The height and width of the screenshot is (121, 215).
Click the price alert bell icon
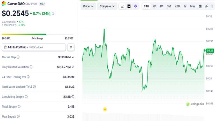click(x=71, y=47)
